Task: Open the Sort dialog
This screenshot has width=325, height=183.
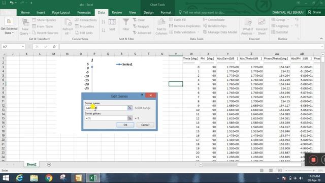Action: coord(112,24)
